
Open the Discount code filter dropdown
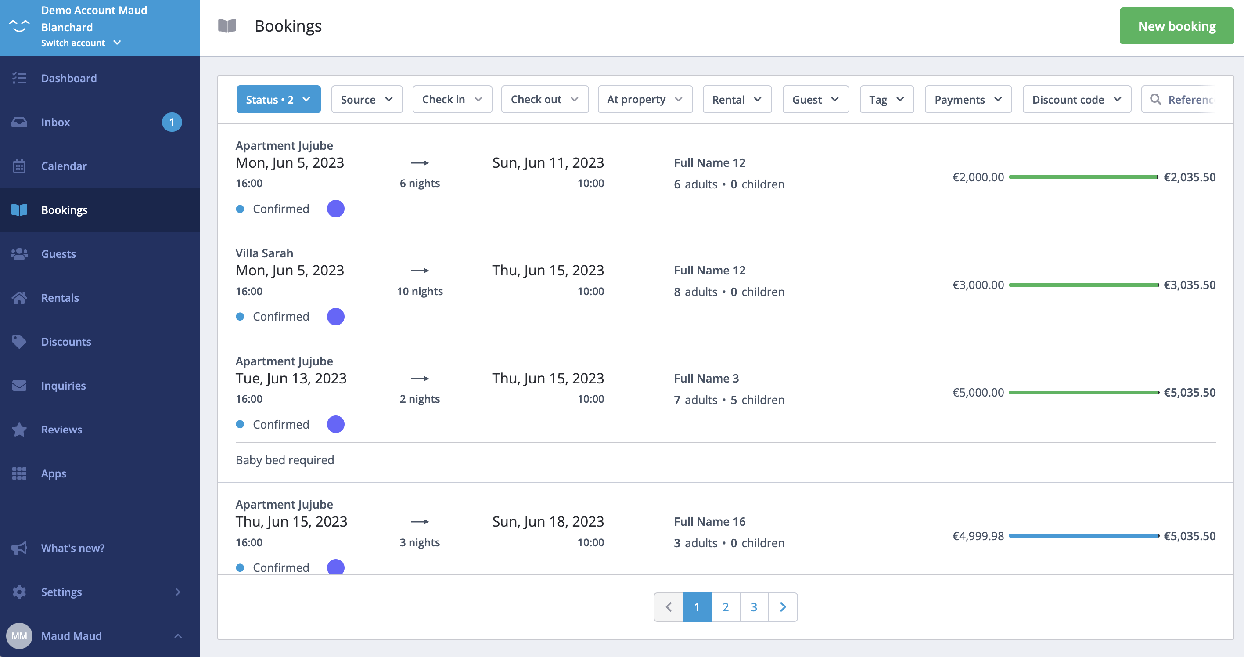click(x=1077, y=100)
